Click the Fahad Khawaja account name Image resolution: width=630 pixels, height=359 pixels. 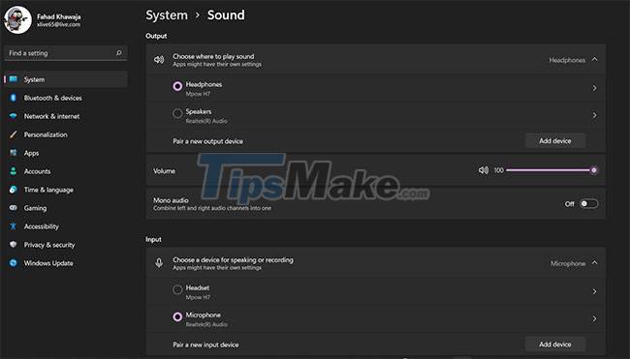click(x=59, y=16)
